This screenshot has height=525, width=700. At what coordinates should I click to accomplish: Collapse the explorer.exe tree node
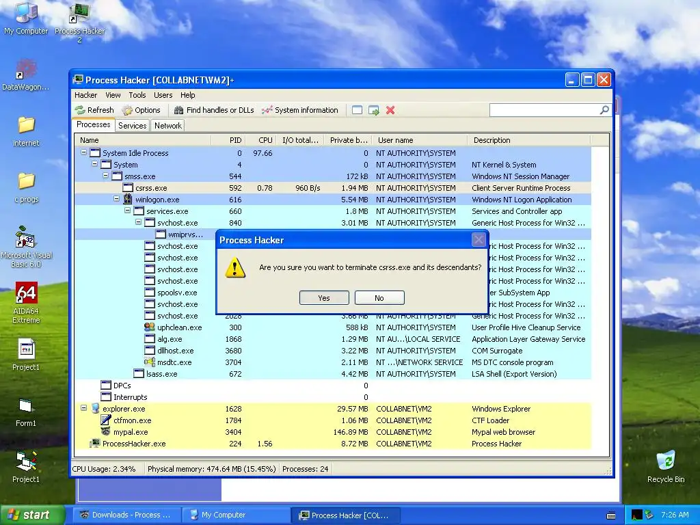tap(83, 408)
